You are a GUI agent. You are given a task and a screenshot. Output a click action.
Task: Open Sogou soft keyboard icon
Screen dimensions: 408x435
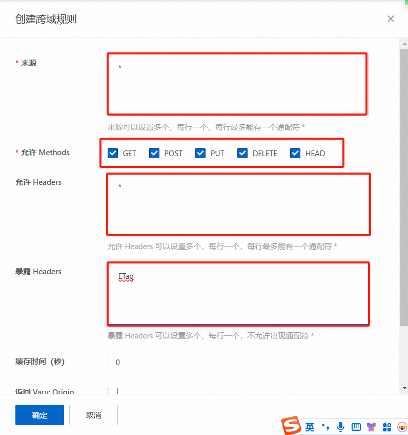coord(356,427)
